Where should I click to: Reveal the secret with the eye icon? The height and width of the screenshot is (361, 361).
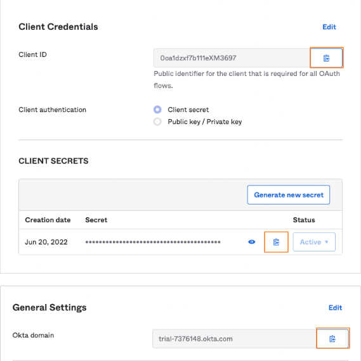(x=252, y=242)
